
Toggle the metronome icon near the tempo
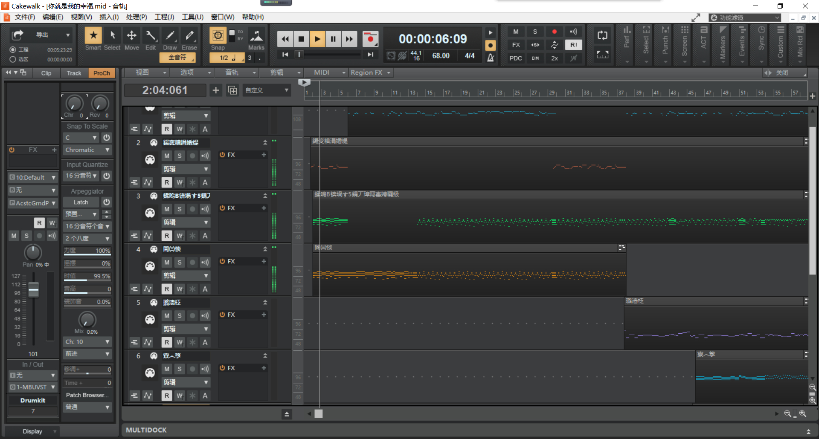tap(491, 58)
